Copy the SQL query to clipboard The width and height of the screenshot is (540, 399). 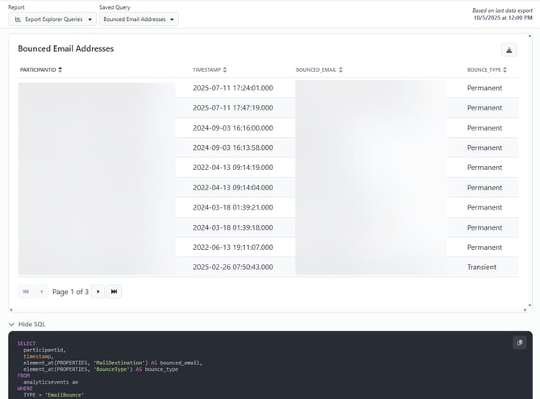pyautogui.click(x=519, y=343)
